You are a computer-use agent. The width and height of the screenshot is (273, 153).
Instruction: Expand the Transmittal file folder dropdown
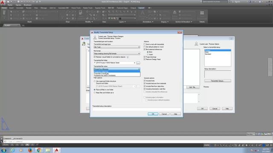coord(135,63)
